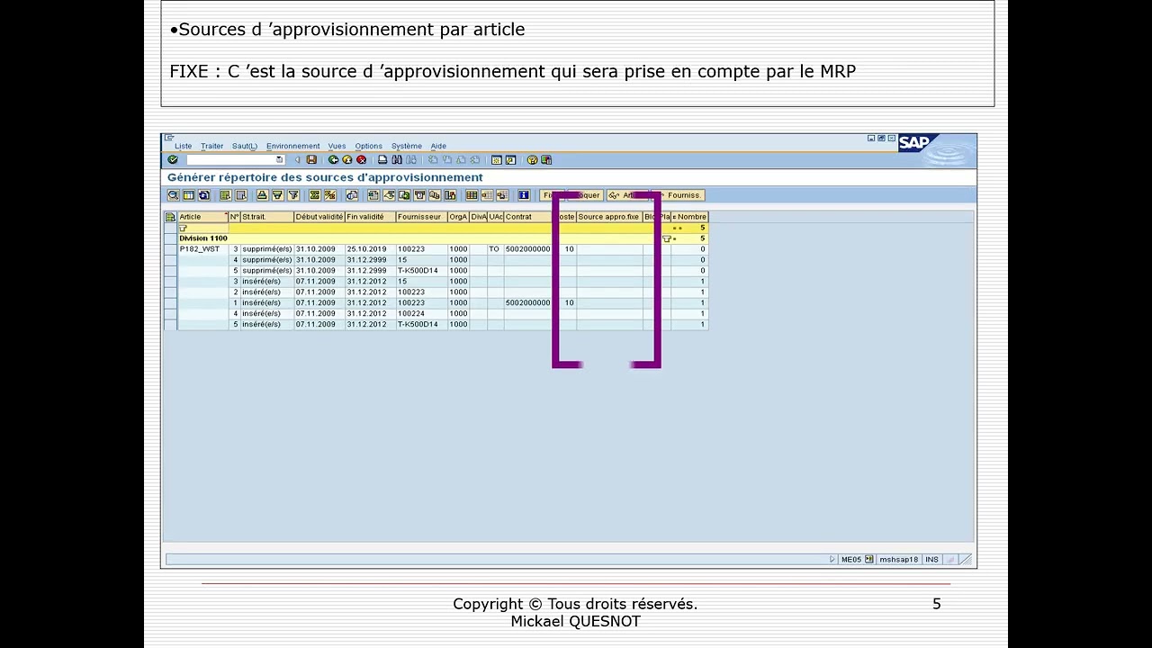Screen dimensions: 1152x648
Task: Click the Customize local layout icon
Action: pyautogui.click(x=546, y=159)
